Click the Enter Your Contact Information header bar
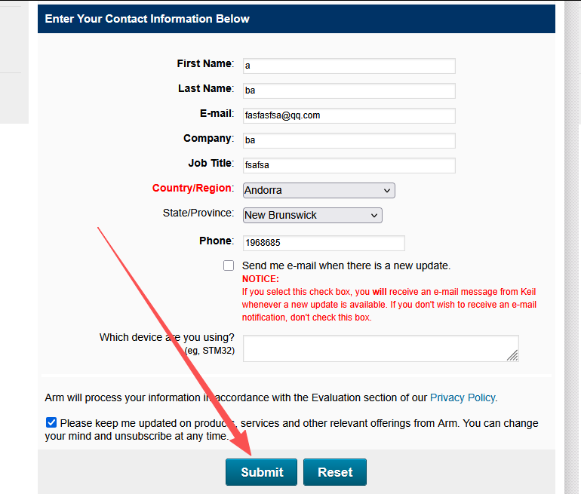Screen dimensions: 581x494 (x=297, y=19)
